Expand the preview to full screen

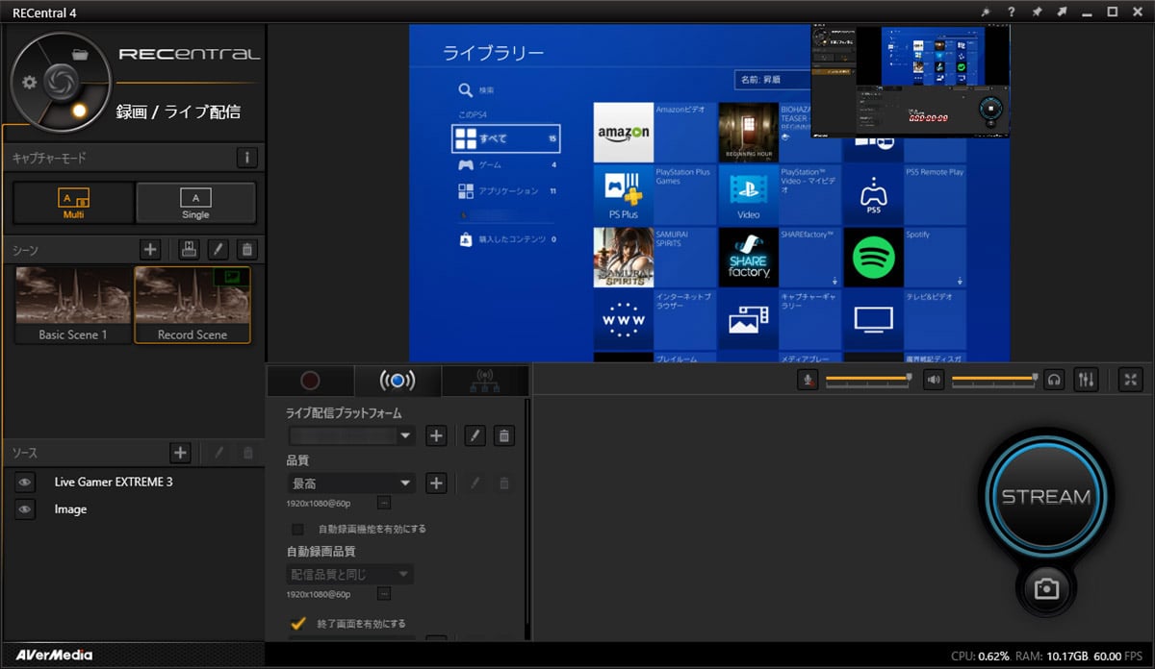coord(1131,380)
